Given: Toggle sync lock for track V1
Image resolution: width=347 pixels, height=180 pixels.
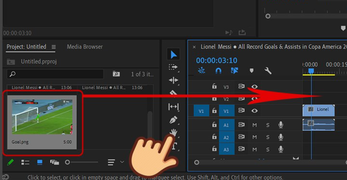Looking at the screenshot, I should click(x=241, y=110).
